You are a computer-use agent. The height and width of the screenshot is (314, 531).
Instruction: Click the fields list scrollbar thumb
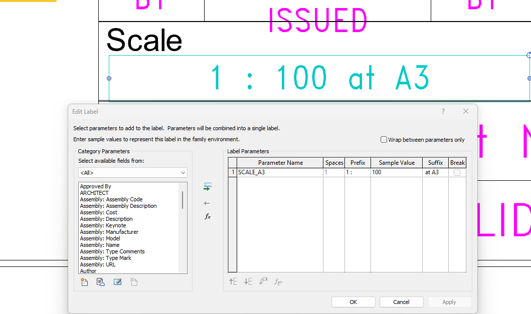[x=183, y=200]
